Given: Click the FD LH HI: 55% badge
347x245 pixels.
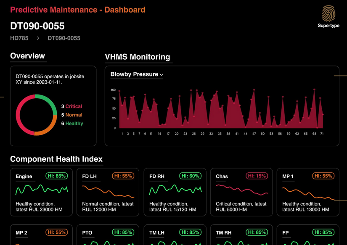Looking at the screenshot, I should pos(123,176).
